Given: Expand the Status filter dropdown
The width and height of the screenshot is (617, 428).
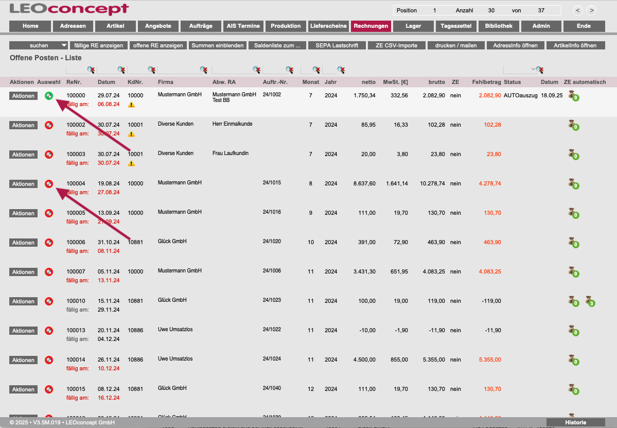Looking at the screenshot, I should coord(533,70).
